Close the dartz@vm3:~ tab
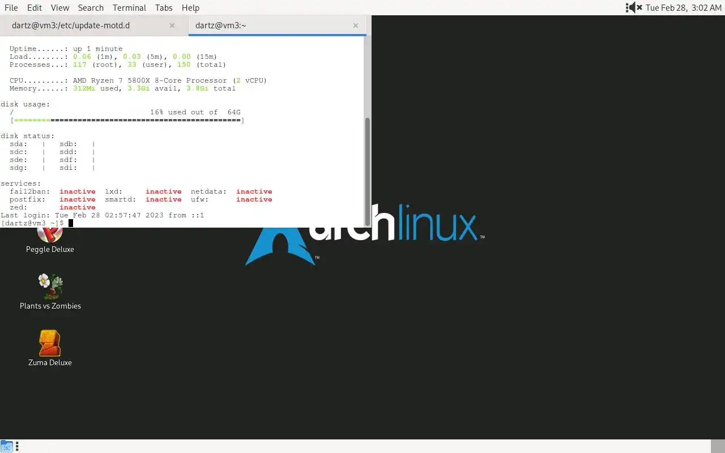This screenshot has width=725, height=453. 356,25
